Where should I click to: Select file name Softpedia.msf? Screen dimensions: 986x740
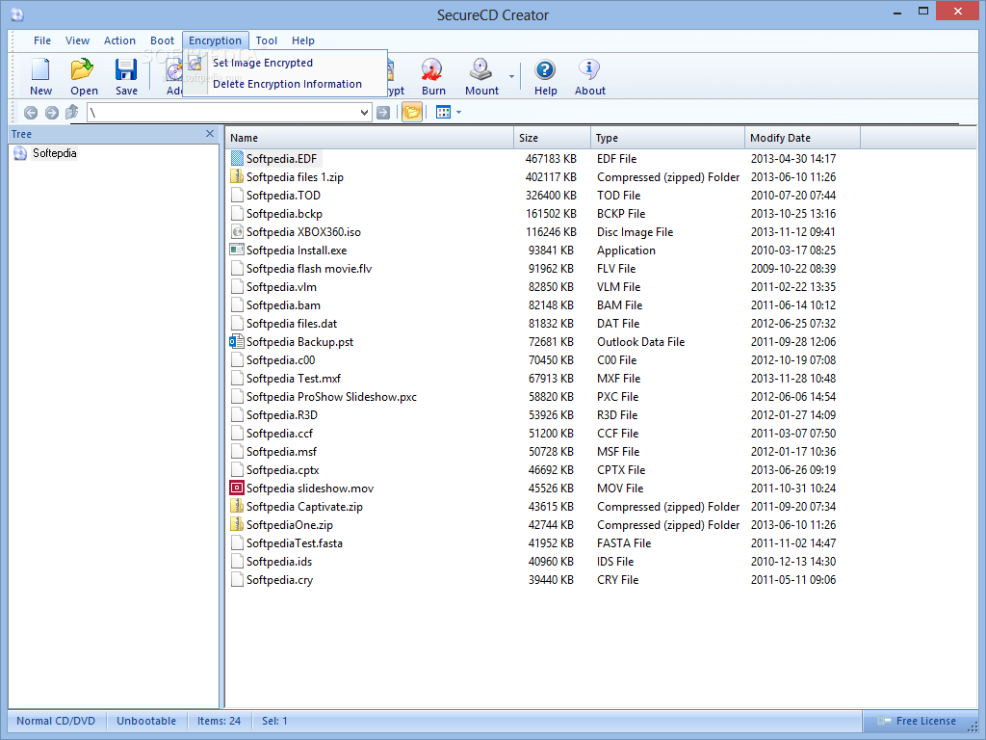pos(281,451)
